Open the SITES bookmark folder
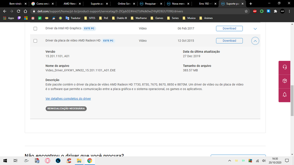This screenshot has width=294, height=165. pyautogui.click(x=90, y=18)
